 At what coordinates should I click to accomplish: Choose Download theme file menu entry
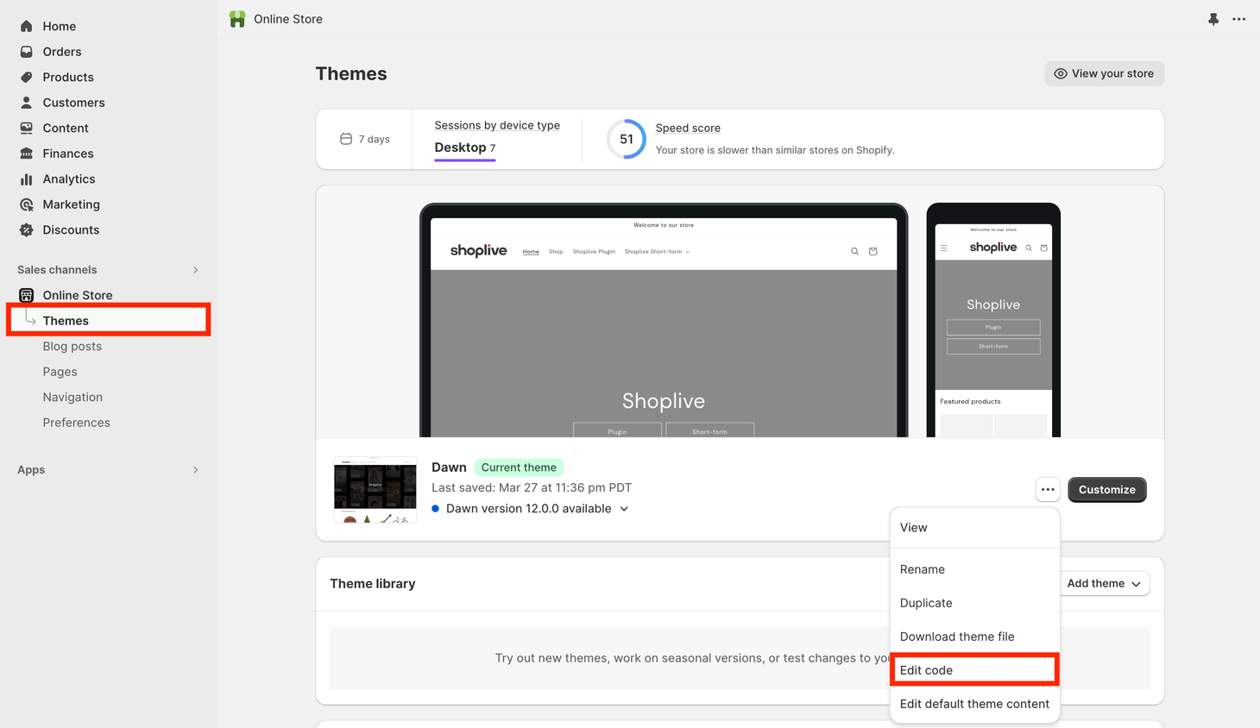(975, 637)
